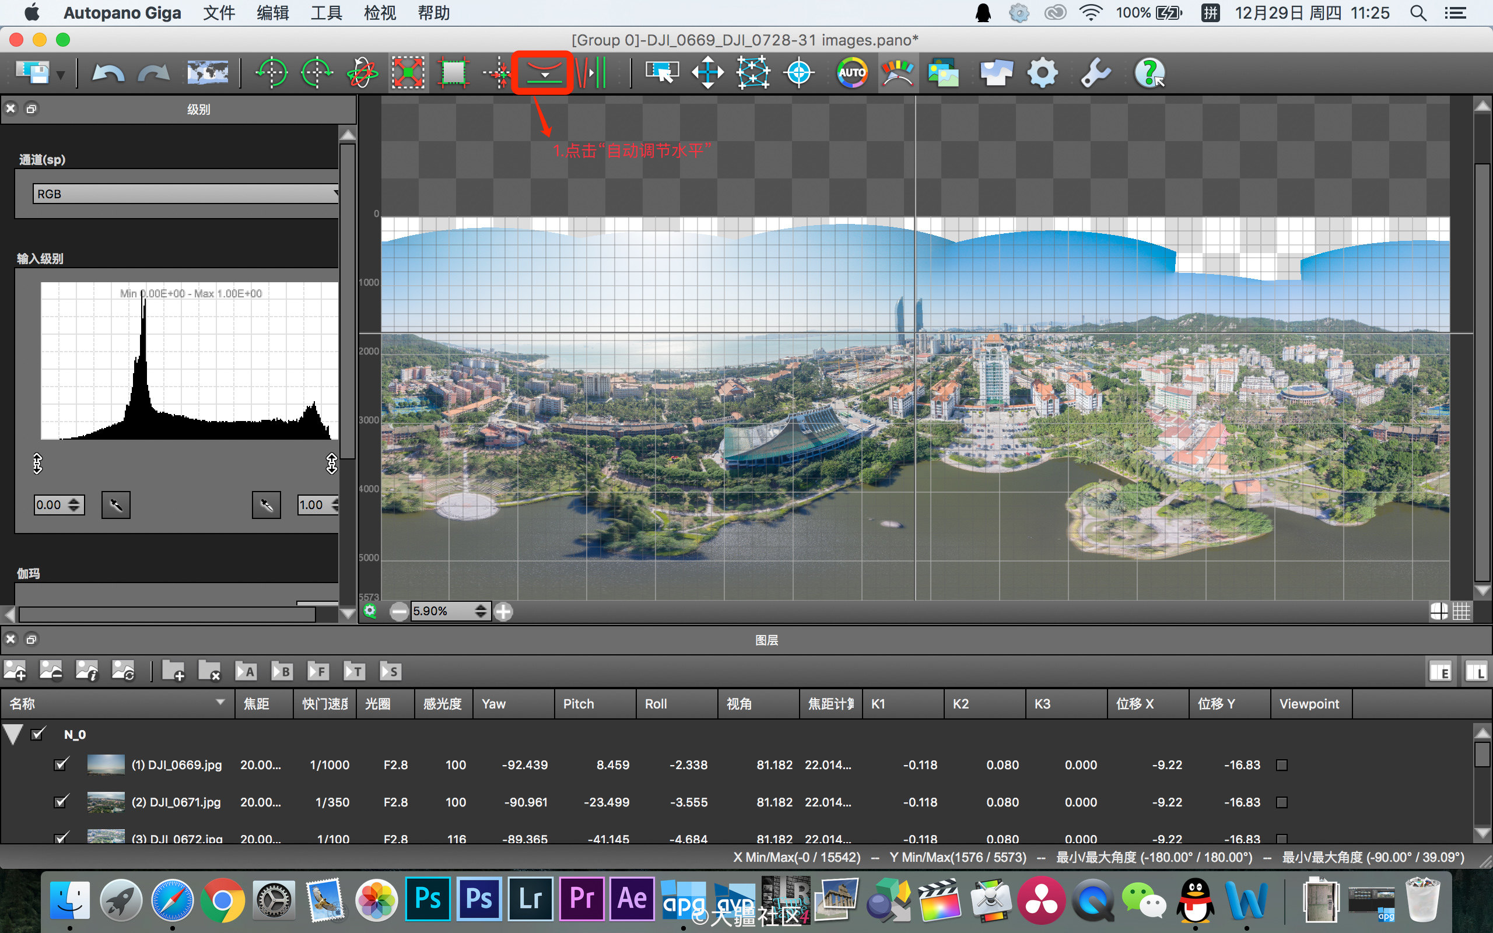
Task: Select the vertical lines tool
Action: [x=590, y=73]
